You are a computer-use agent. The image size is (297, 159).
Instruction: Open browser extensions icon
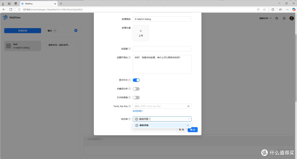pos(273,9)
